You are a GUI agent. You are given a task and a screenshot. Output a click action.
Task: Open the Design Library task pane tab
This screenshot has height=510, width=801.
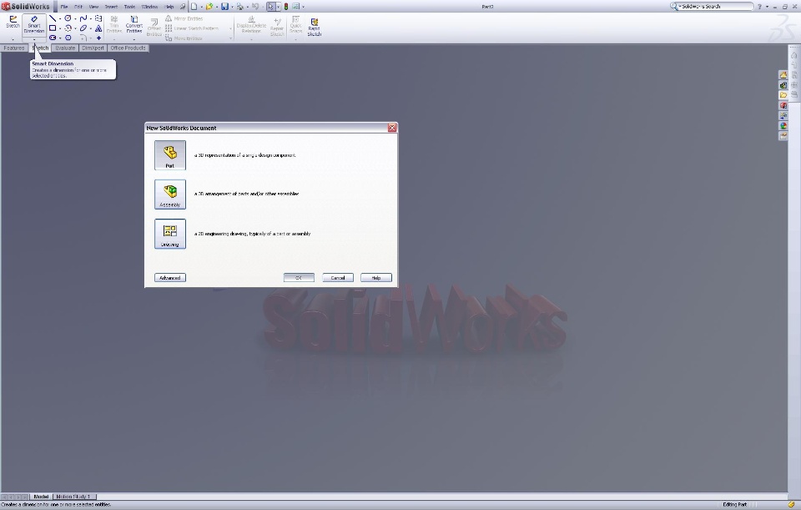coord(783,85)
